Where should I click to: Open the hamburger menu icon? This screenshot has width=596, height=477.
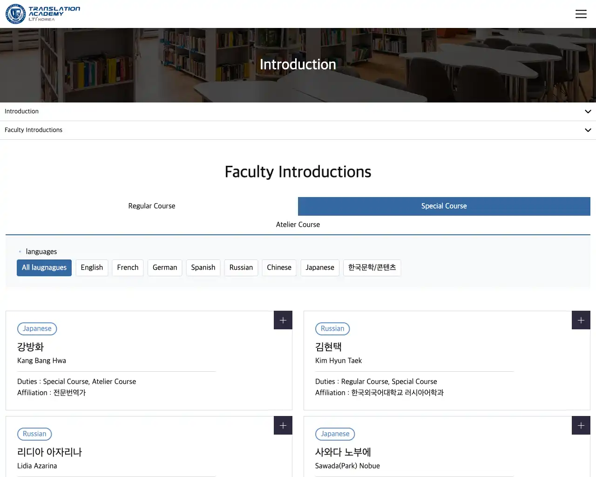click(581, 14)
